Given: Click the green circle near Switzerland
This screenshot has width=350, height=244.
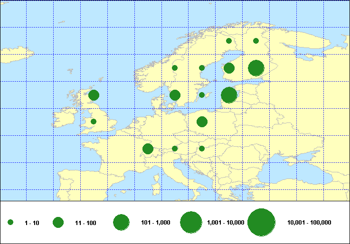Looking at the screenshot, I should click(148, 149).
